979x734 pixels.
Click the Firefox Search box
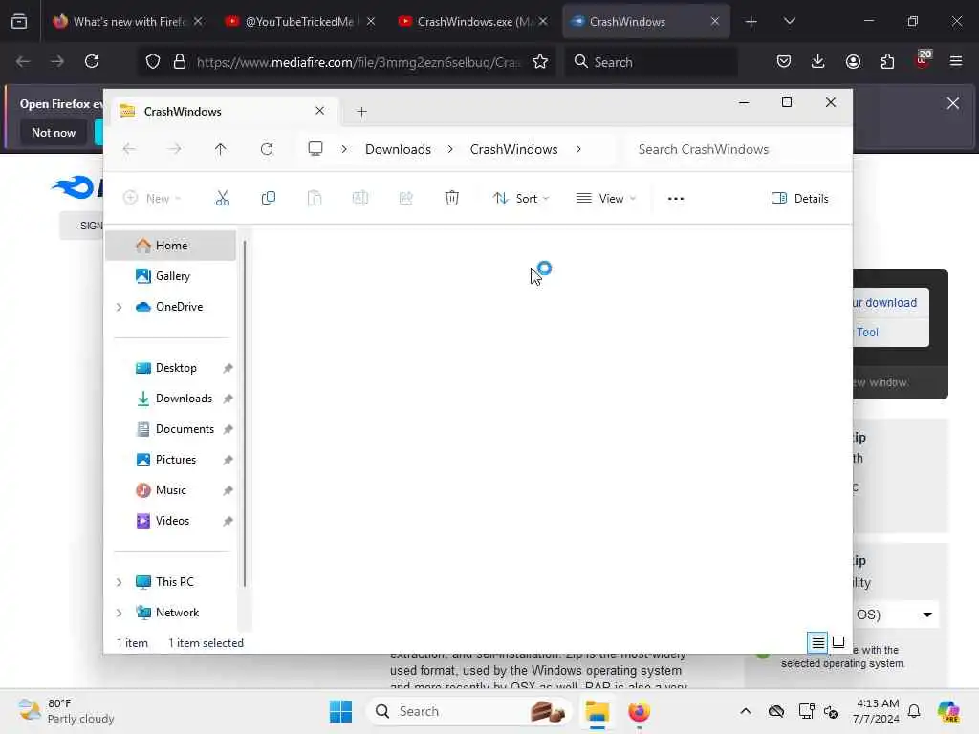650,62
